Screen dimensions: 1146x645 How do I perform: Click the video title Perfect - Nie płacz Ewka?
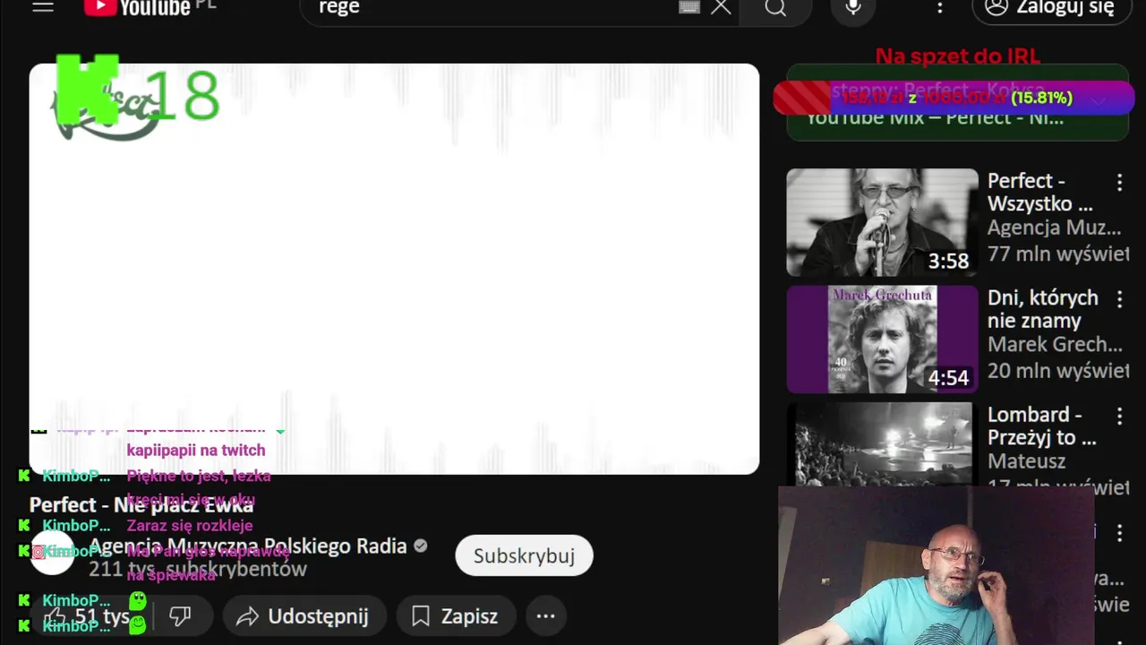141,505
